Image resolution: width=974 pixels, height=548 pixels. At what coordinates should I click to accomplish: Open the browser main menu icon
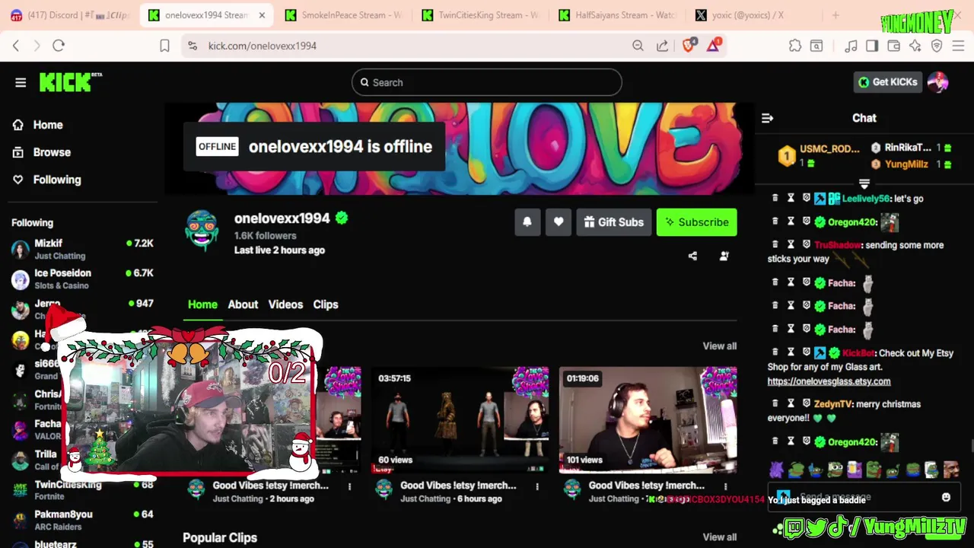[x=958, y=46]
